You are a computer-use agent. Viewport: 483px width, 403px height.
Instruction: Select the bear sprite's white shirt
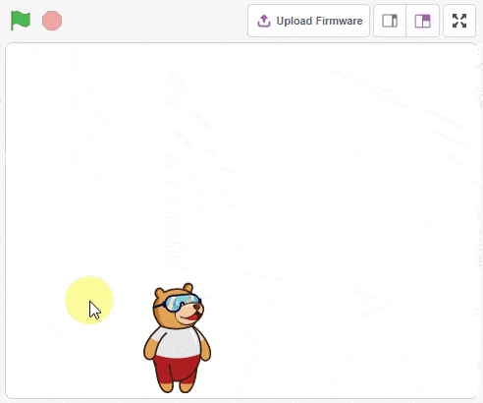click(x=178, y=342)
